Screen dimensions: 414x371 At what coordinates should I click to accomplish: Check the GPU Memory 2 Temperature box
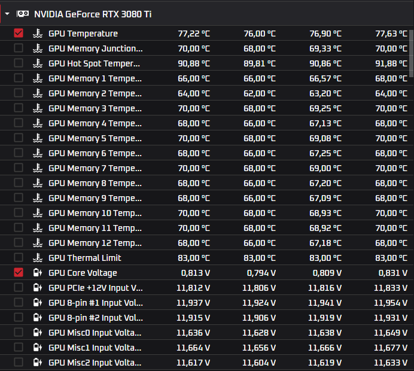click(x=19, y=93)
